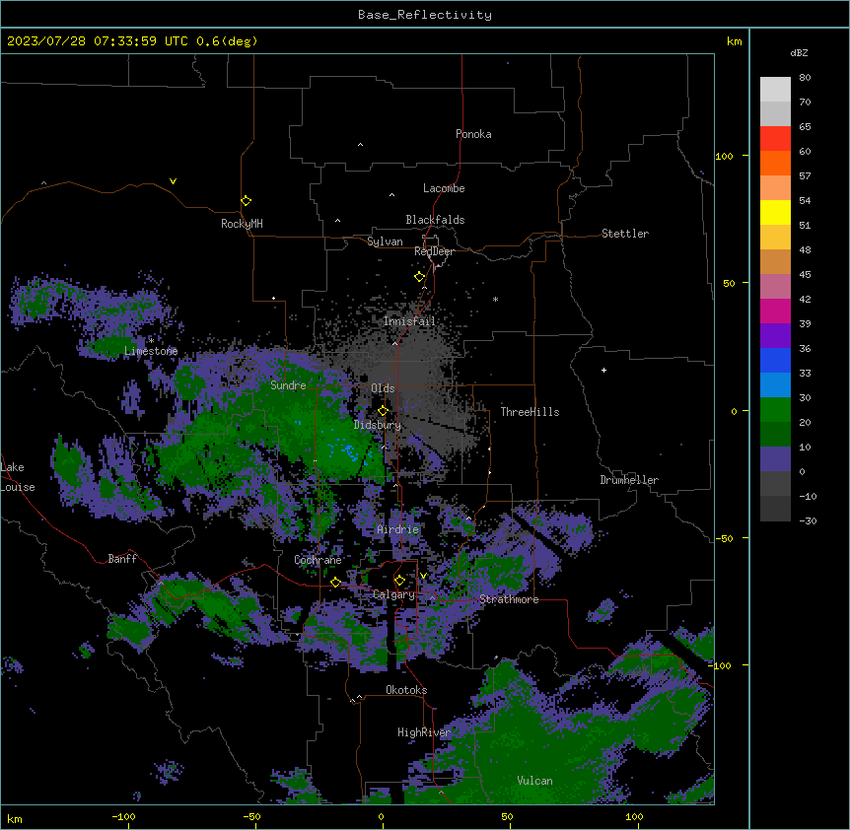This screenshot has height=830, width=850.
Task: Click the 100 km tick on right axis
Action: [x=724, y=156]
